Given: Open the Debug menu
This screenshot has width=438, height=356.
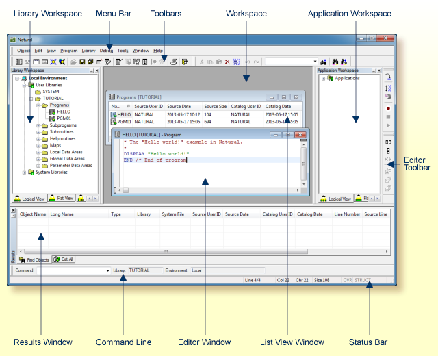Looking at the screenshot, I should [106, 51].
